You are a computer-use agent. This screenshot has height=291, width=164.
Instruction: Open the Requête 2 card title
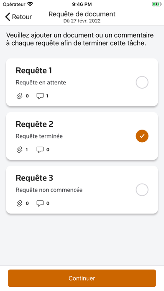pos(34,124)
